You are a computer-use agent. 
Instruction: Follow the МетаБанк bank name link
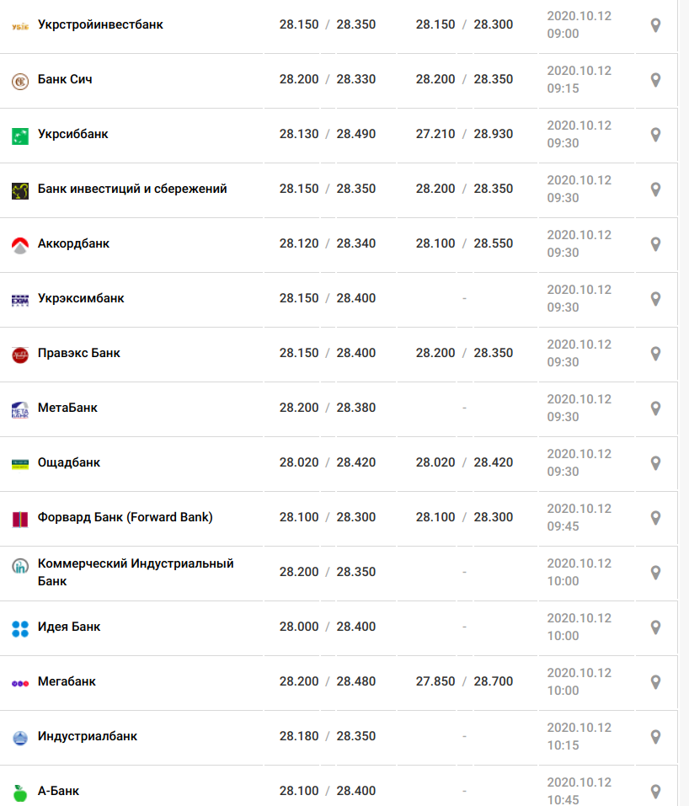67,408
